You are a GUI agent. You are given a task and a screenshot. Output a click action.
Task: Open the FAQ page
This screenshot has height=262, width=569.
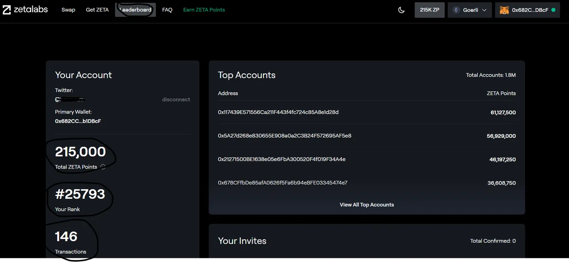pyautogui.click(x=167, y=10)
